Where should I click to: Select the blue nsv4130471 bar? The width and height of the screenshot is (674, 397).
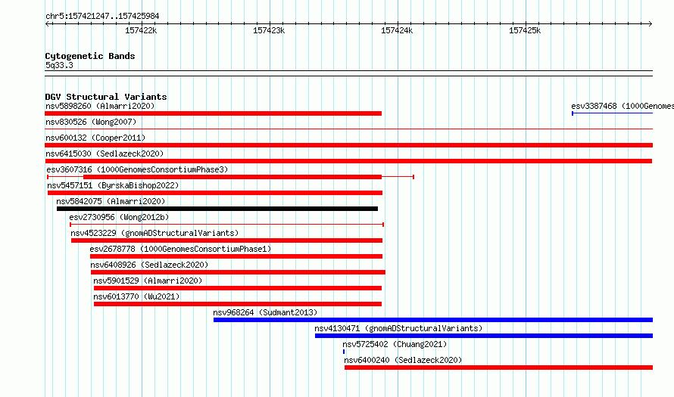pos(484,336)
